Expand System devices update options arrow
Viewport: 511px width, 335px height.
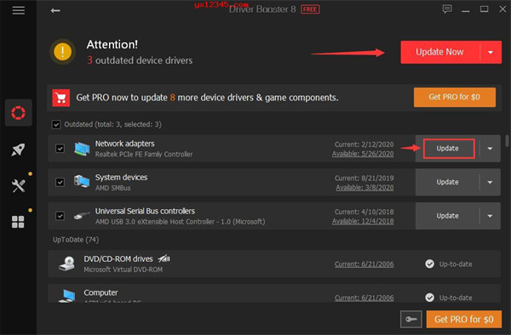(491, 182)
